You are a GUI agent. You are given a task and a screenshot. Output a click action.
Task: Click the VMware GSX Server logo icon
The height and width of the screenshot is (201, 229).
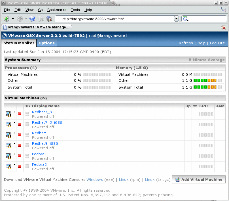click(x=5, y=35)
